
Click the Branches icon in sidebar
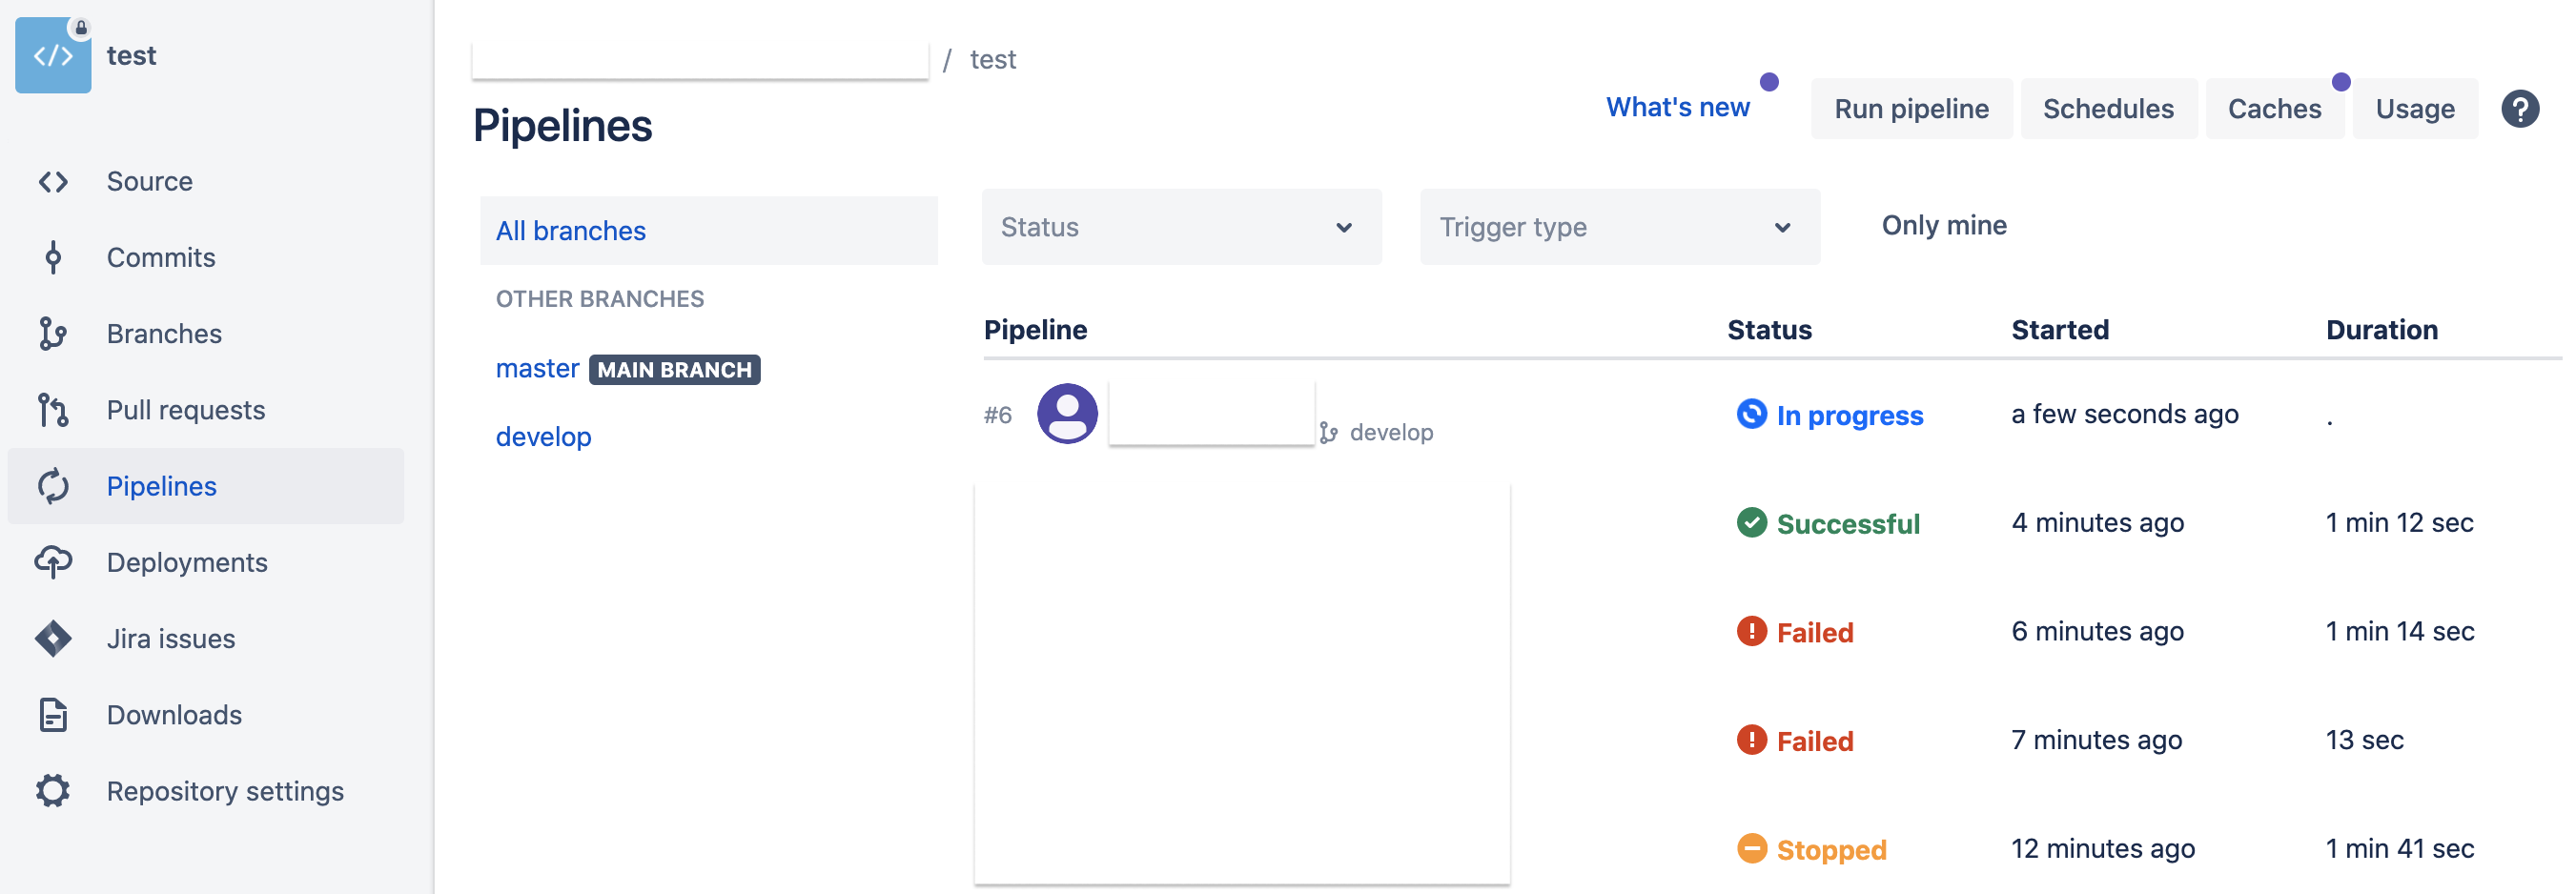click(53, 334)
